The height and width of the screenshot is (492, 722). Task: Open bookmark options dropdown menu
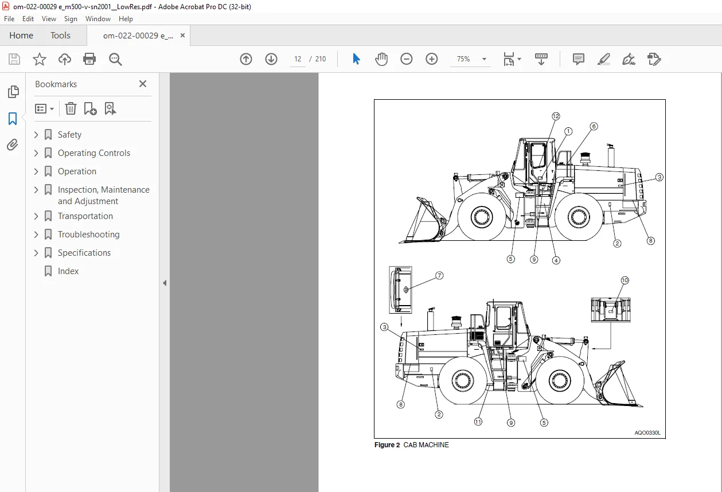tap(44, 108)
